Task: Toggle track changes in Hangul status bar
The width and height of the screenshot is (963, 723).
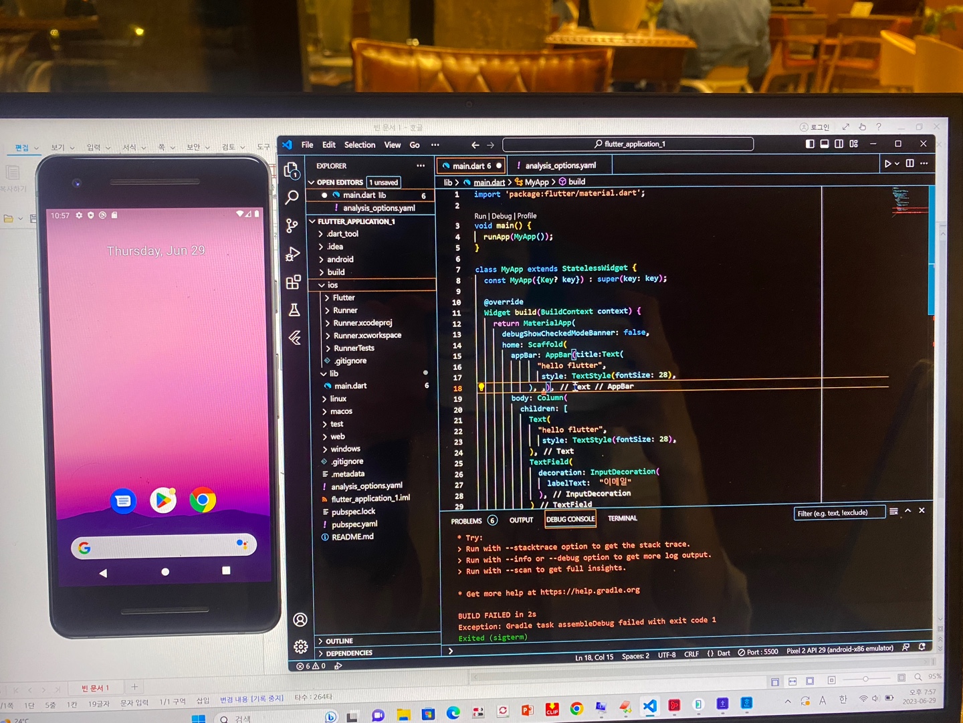Action: tap(252, 699)
